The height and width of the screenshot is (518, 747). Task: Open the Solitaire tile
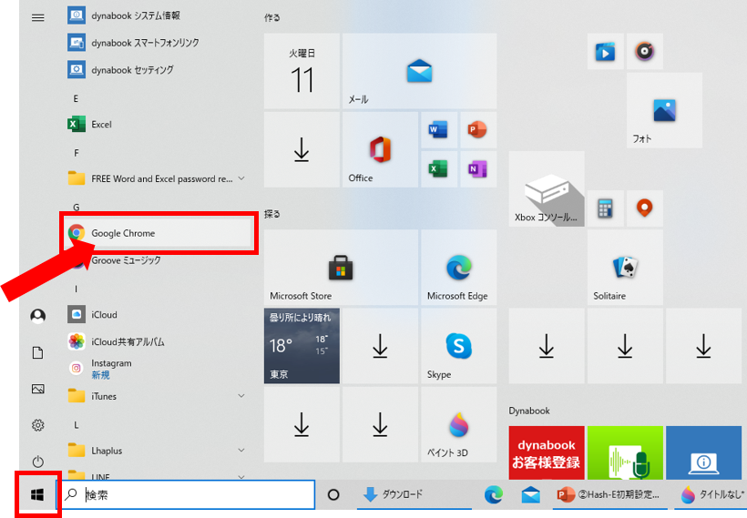625,267
